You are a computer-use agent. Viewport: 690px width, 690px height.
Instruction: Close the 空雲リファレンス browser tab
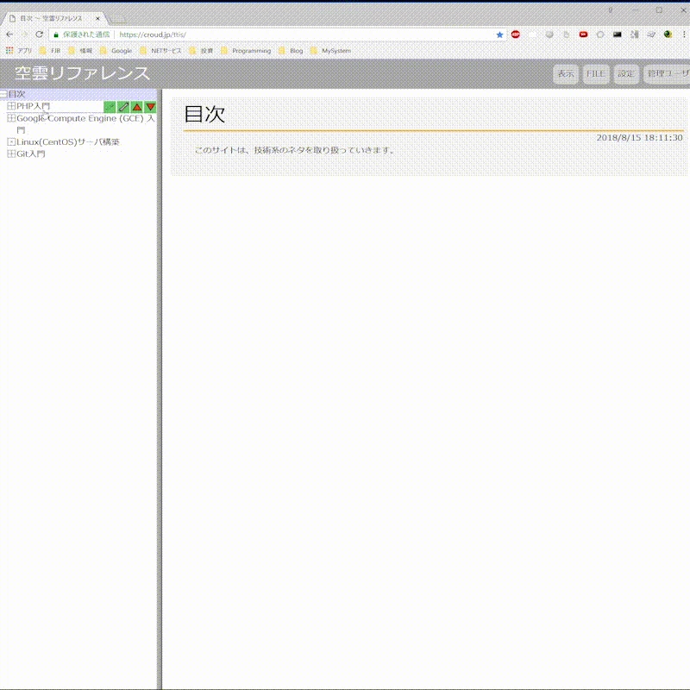(x=97, y=18)
